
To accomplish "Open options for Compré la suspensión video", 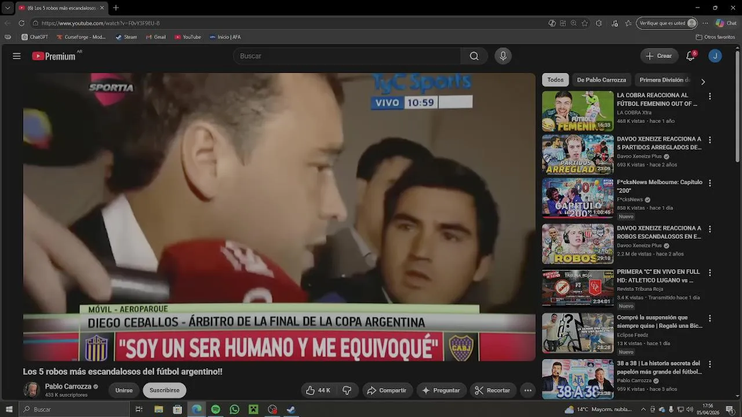I will [710, 319].
